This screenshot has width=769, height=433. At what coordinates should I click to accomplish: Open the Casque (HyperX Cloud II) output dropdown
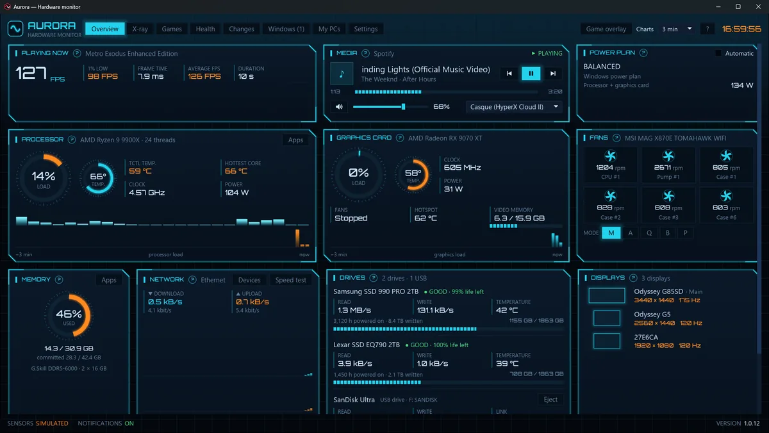(514, 107)
